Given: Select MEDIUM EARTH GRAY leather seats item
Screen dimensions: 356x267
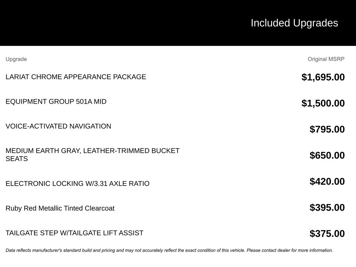Looking at the screenshot, I should [92, 155].
